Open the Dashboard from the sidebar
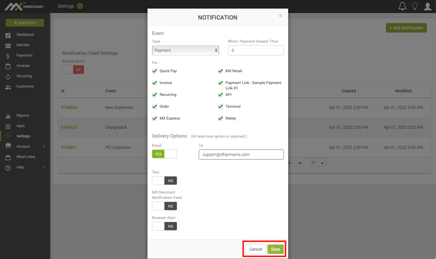Image resolution: width=436 pixels, height=259 pixels. tap(25, 35)
